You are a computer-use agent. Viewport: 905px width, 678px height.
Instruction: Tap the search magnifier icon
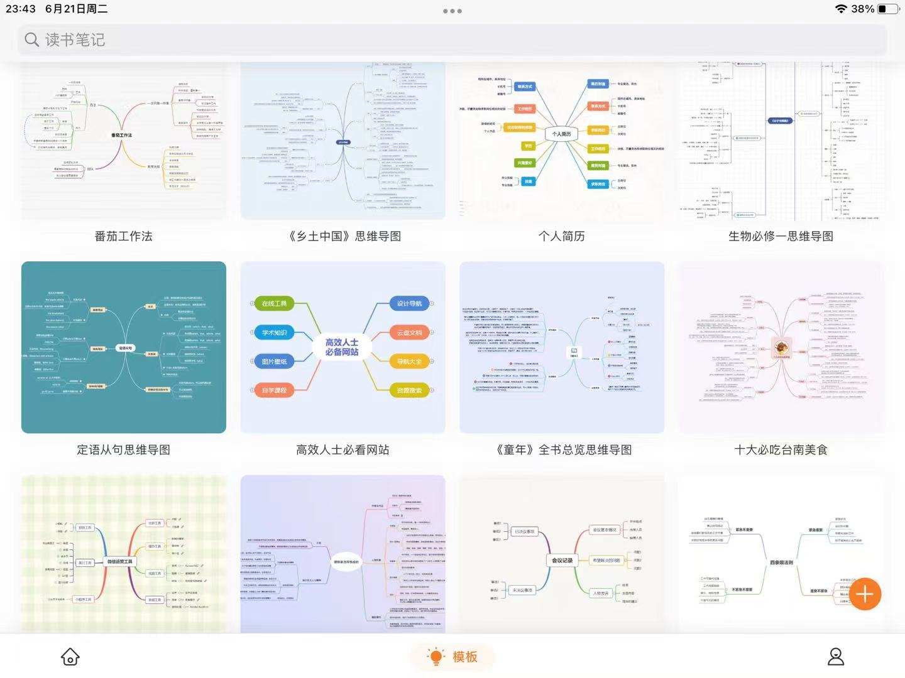31,40
